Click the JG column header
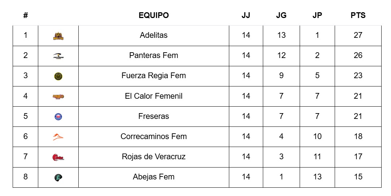Viewport: 391px width, 196px height. pyautogui.click(x=281, y=15)
